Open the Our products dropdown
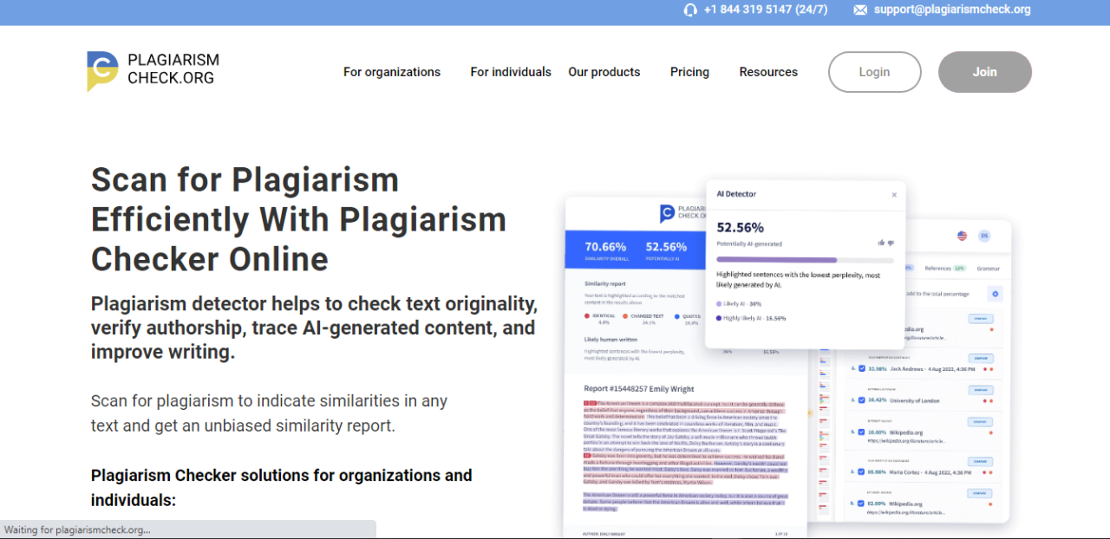Image resolution: width=1110 pixels, height=539 pixels. pos(604,72)
